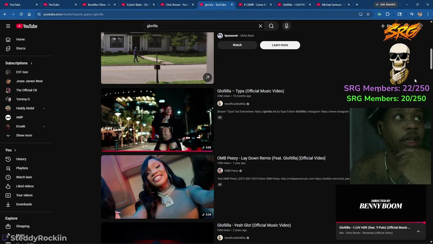Open new browser tab

tap(357, 4)
